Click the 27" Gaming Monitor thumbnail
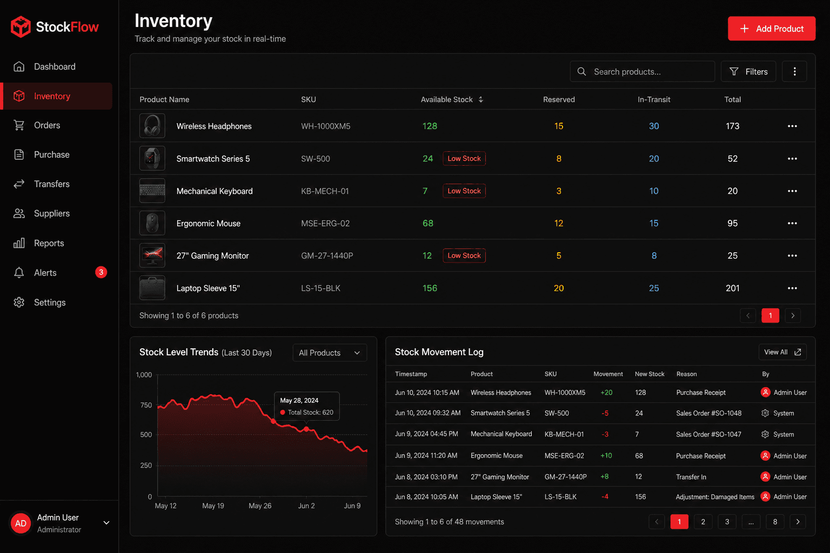Screen dimensions: 830x553 (152, 255)
